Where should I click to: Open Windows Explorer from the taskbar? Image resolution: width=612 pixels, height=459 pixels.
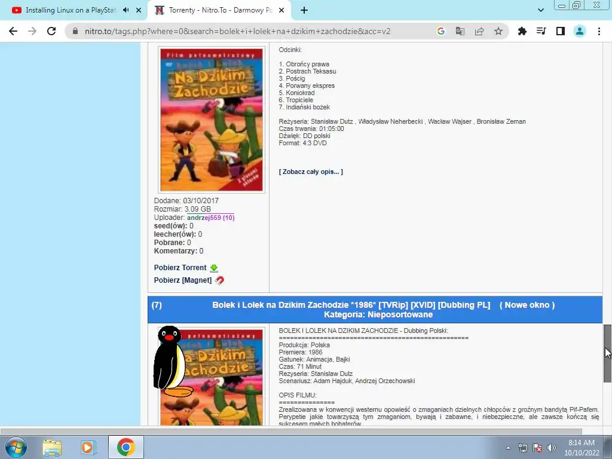tap(52, 447)
